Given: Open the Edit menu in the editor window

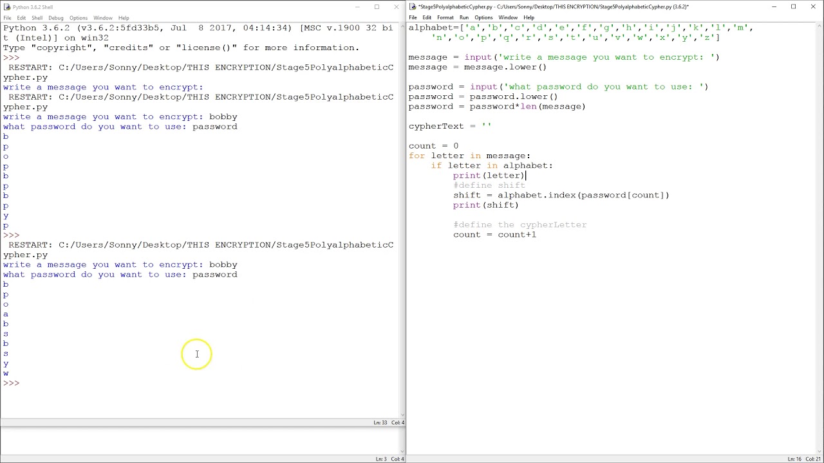Looking at the screenshot, I should coord(427,17).
